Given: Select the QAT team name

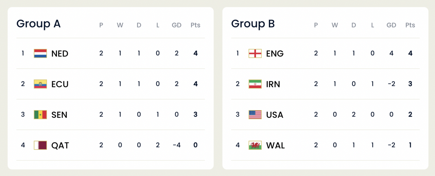Looking at the screenshot, I should (x=60, y=145).
